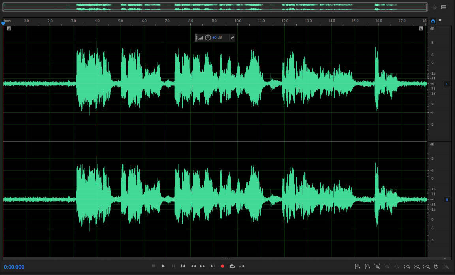This screenshot has height=275, width=455.
Task: Click the HUD signal bars icon
Action: (201, 38)
